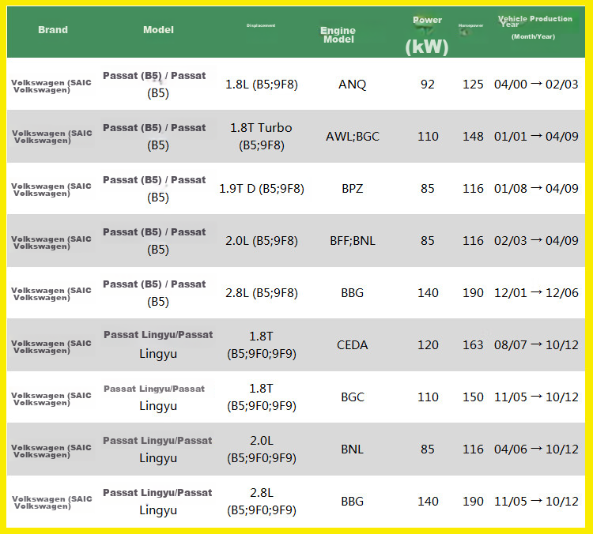
Task: Click the 163 horsepower value
Action: [x=473, y=344]
